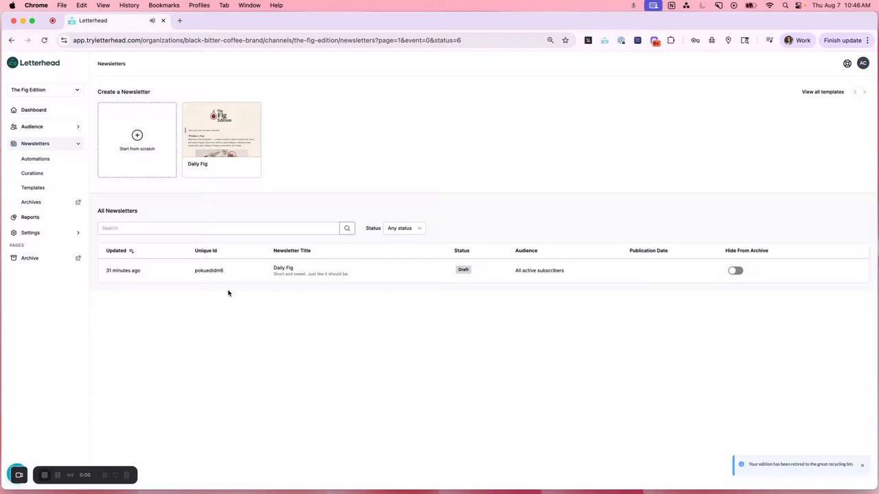Click the Letterhead logo

pyautogui.click(x=34, y=63)
